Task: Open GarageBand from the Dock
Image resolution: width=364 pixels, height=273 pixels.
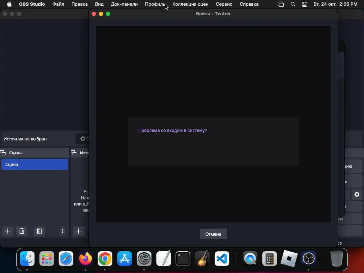Action: 202,258
